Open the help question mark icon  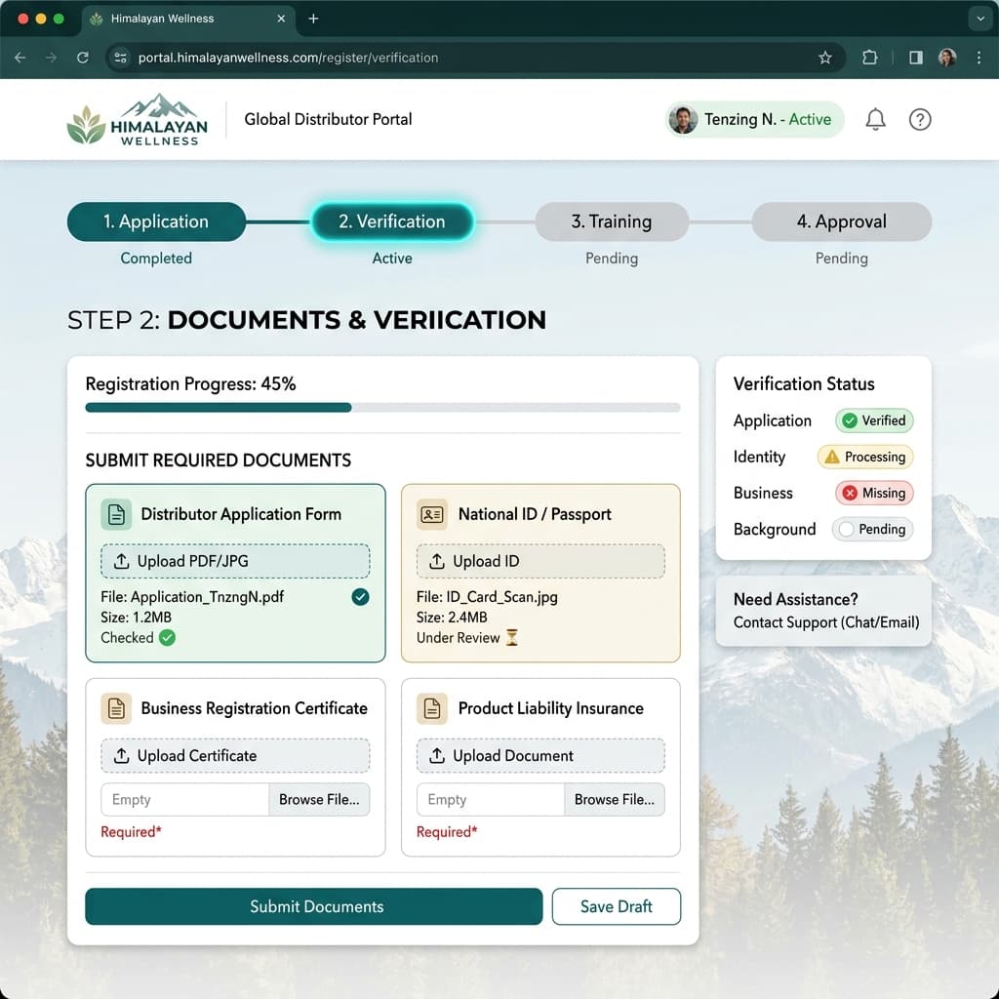pos(919,119)
